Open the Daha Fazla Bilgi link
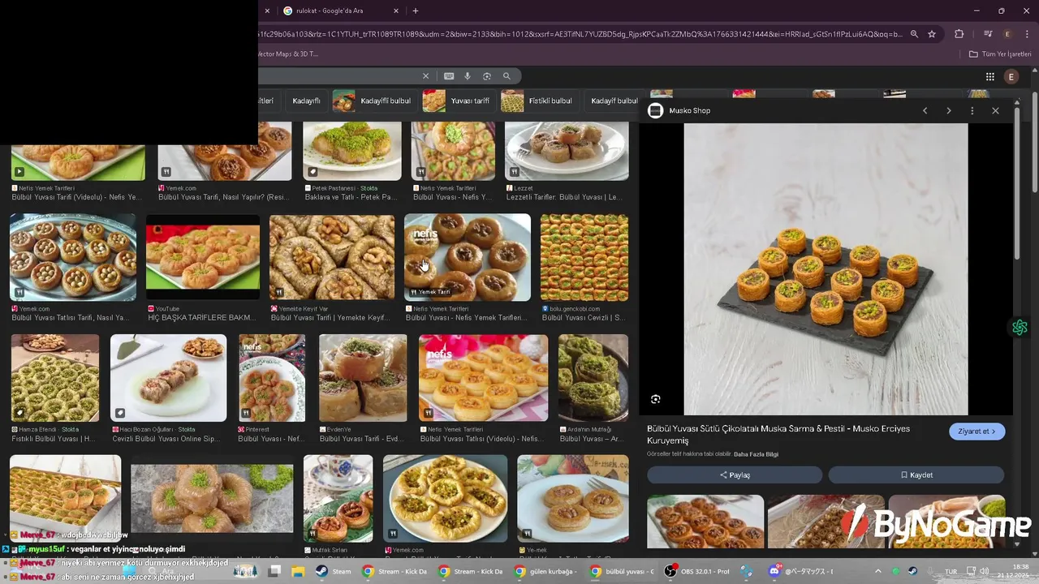This screenshot has width=1039, height=584. [757, 454]
